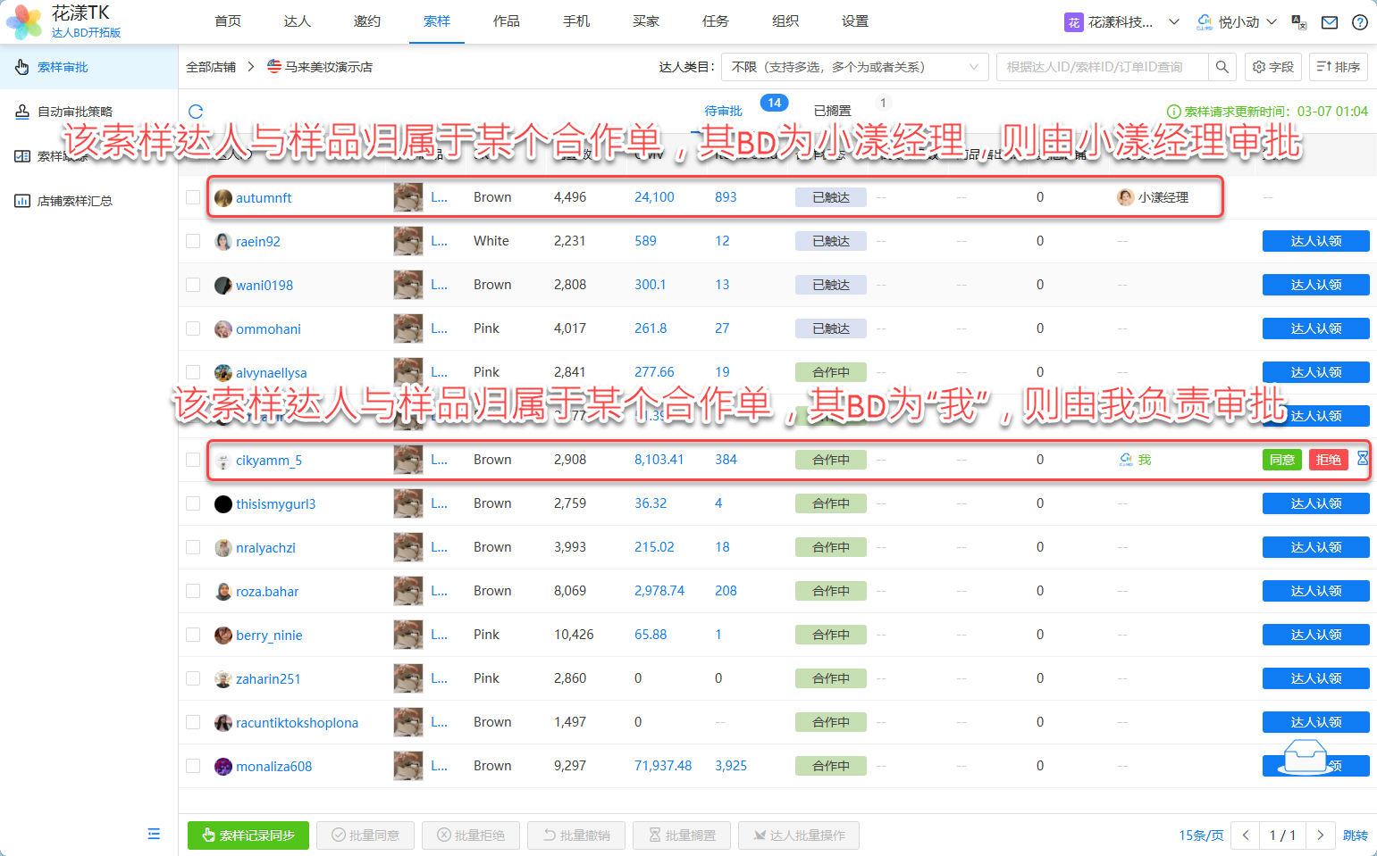Click the translate language icon in header
This screenshot has height=856, width=1377.
[1299, 22]
